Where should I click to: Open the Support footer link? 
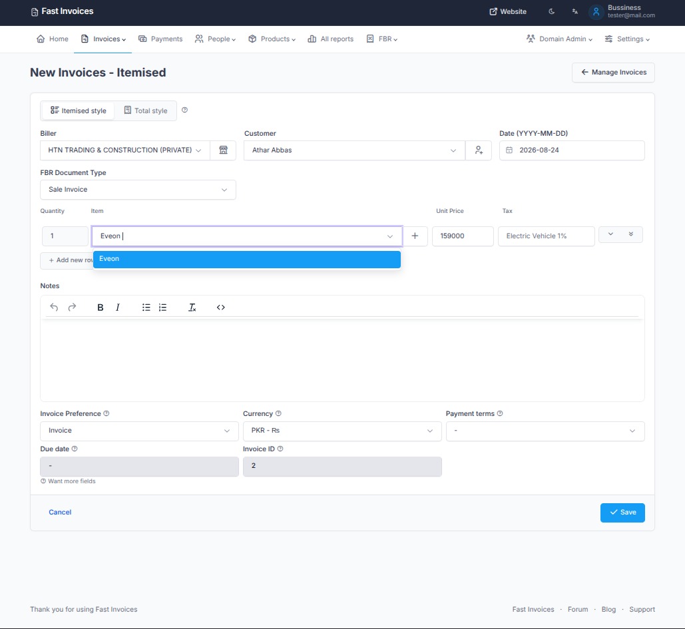(x=642, y=609)
